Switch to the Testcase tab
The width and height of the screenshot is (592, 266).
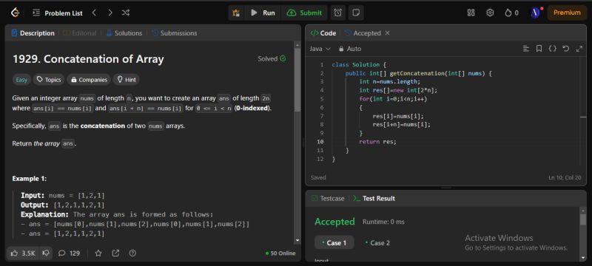[x=328, y=198]
